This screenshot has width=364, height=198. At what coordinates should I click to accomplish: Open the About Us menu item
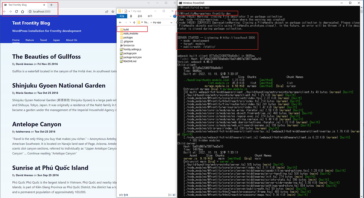point(71,40)
